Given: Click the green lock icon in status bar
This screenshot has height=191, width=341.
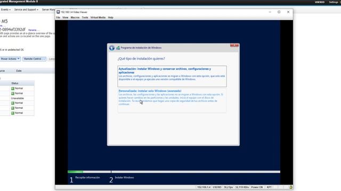Looking at the screenshot, I should 291,187.
